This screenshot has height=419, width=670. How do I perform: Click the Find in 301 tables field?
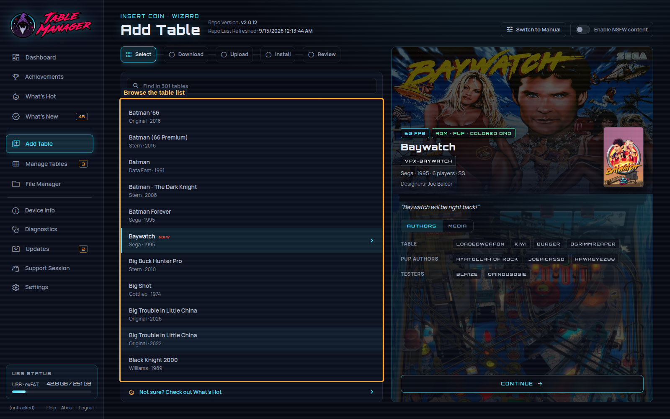pyautogui.click(x=252, y=85)
